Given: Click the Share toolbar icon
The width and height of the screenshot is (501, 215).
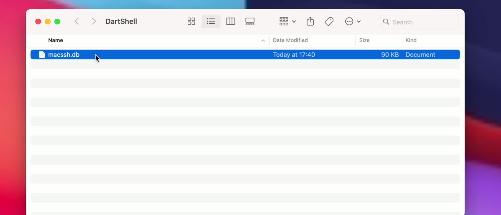Looking at the screenshot, I should click(x=310, y=21).
